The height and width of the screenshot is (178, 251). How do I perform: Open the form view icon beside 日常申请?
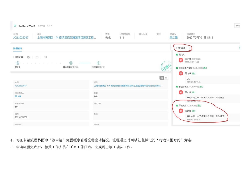[x=29, y=57]
